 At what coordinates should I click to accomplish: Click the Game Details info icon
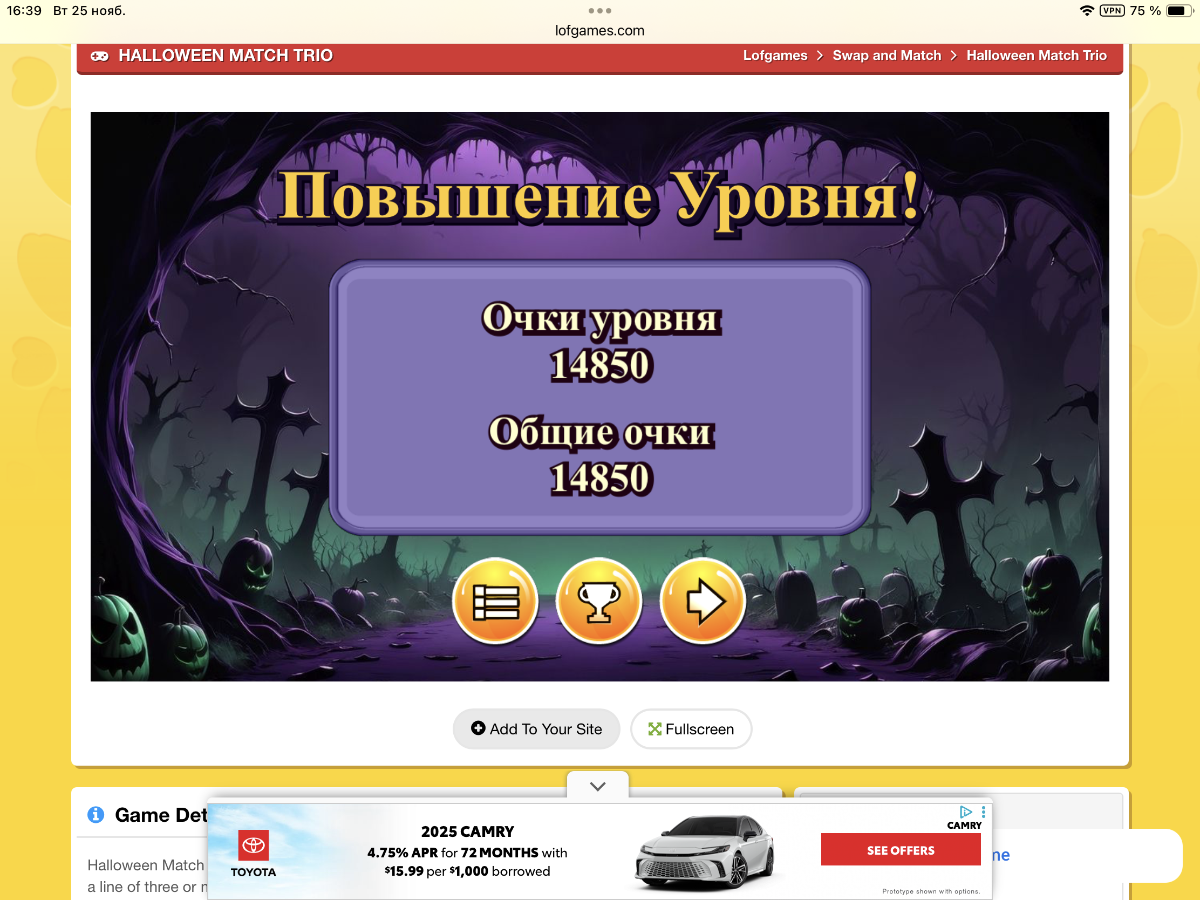[96, 815]
